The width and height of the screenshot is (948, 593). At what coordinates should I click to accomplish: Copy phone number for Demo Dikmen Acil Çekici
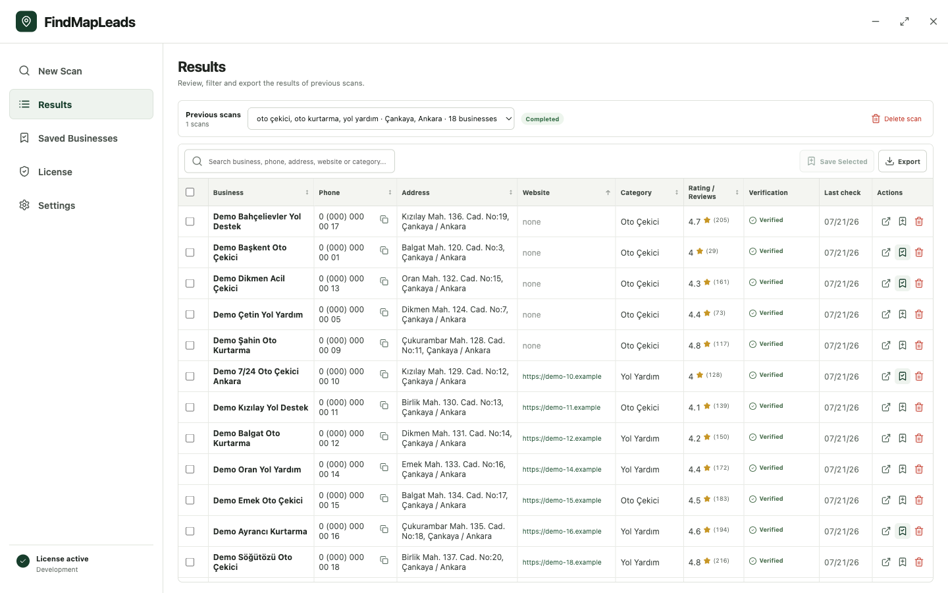[x=384, y=281]
